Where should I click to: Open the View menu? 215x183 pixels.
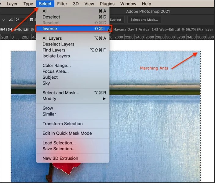[x=89, y=4]
